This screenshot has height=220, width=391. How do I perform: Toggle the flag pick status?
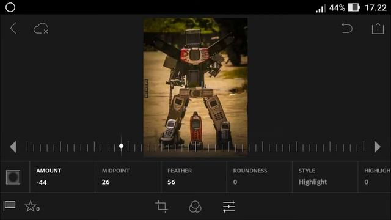[10, 206]
